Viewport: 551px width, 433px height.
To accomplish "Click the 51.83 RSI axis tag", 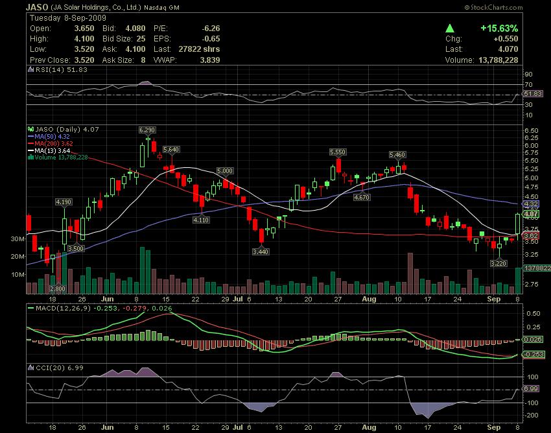I will [x=533, y=94].
